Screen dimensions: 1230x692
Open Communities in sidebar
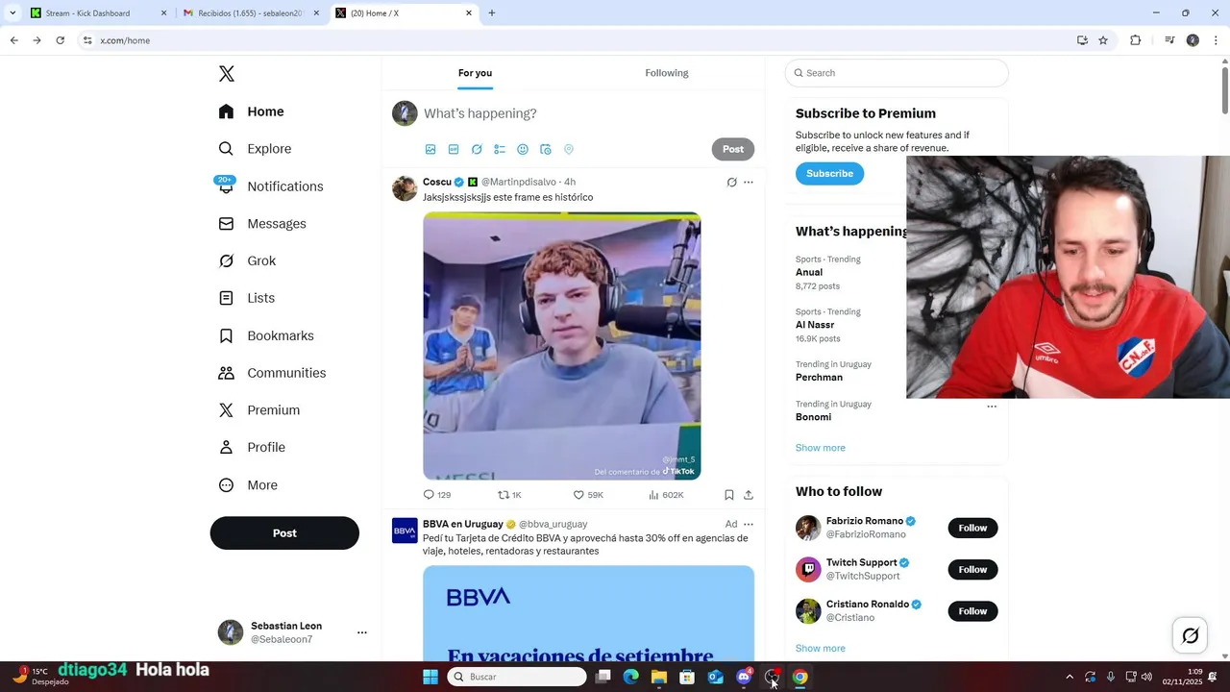click(x=272, y=373)
